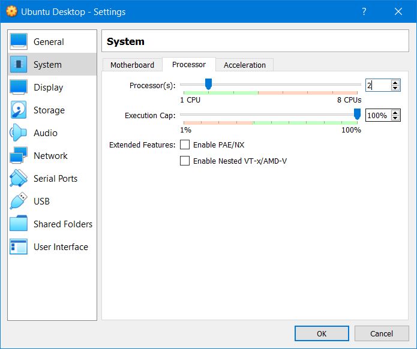
Task: Click the Processor(s) slider handle
Action: click(208, 85)
